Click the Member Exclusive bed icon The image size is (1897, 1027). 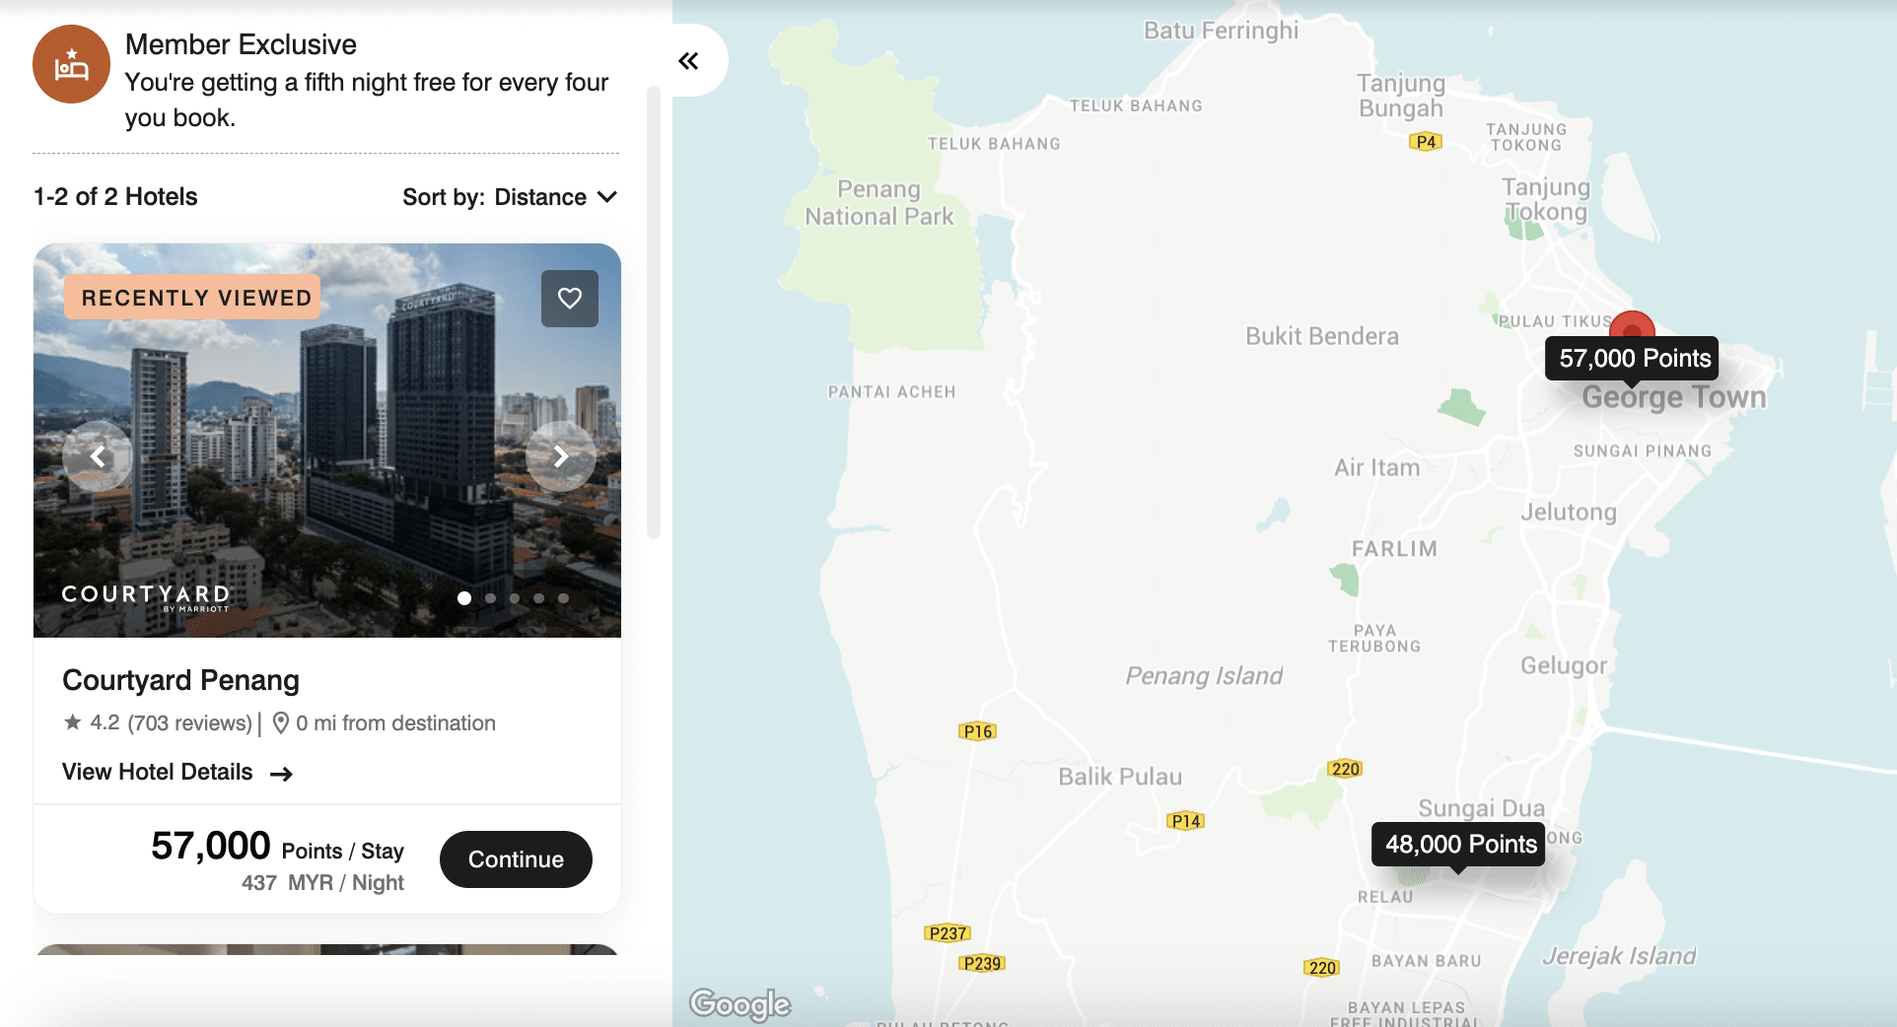[x=71, y=65]
